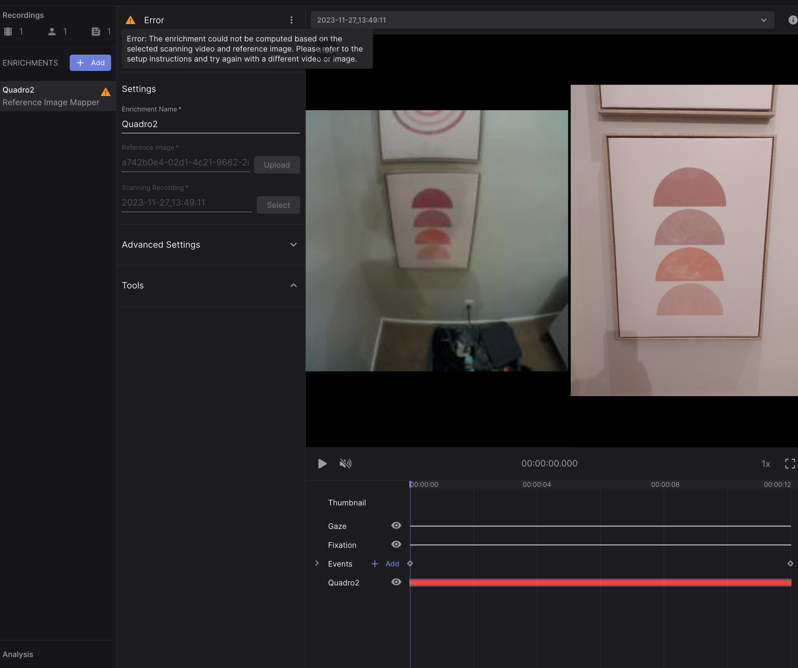
Task: Click the 00:00:08 ruler time mark
Action: (x=665, y=484)
